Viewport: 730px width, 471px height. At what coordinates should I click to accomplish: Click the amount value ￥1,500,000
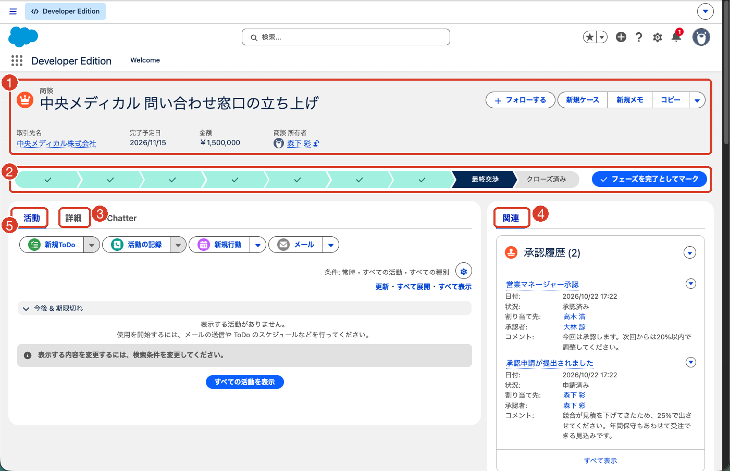click(220, 143)
